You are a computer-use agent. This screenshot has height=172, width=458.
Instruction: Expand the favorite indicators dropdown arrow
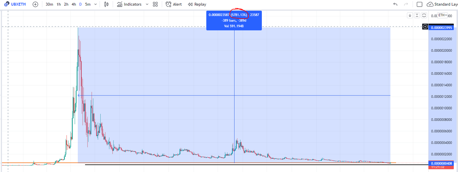(x=147, y=4)
